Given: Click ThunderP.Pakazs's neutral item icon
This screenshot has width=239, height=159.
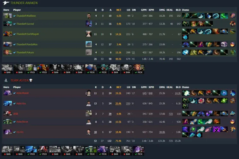Looking at the screenshot, I should coord(233,52).
